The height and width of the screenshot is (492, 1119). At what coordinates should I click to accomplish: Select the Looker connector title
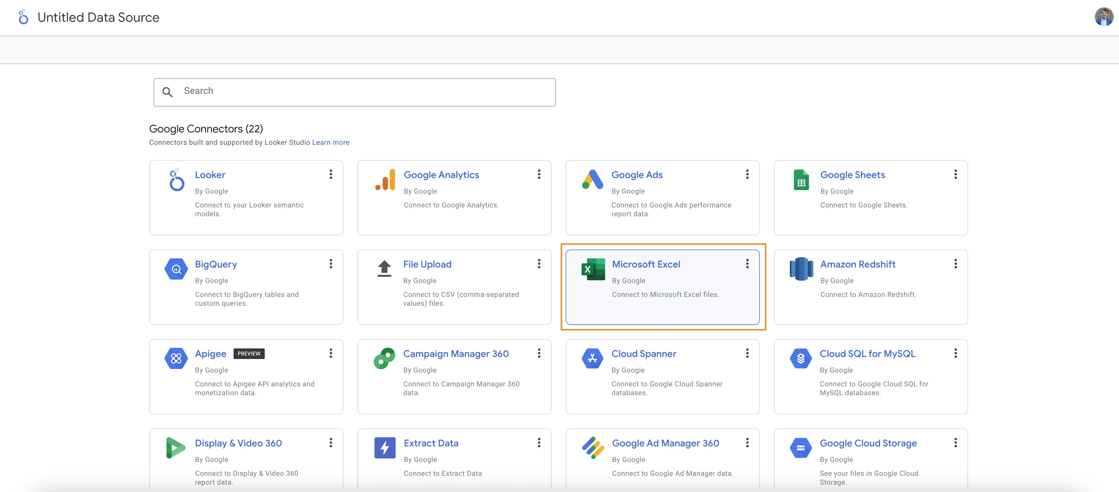point(210,175)
